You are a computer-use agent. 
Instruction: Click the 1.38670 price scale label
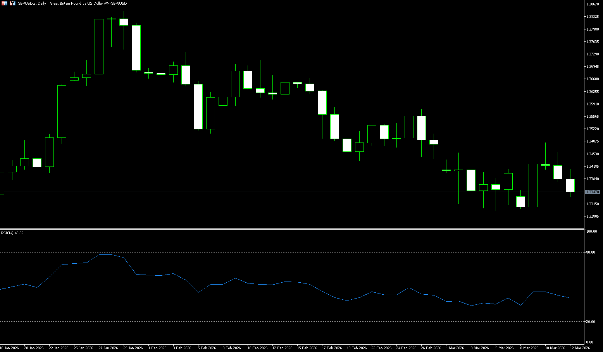click(x=593, y=4)
